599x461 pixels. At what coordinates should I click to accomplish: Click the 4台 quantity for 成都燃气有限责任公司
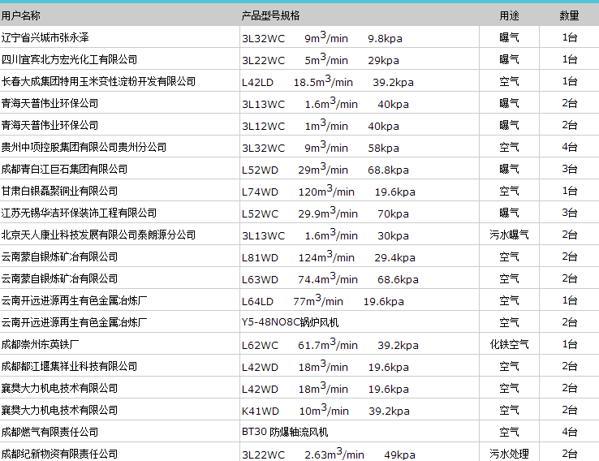[569, 432]
